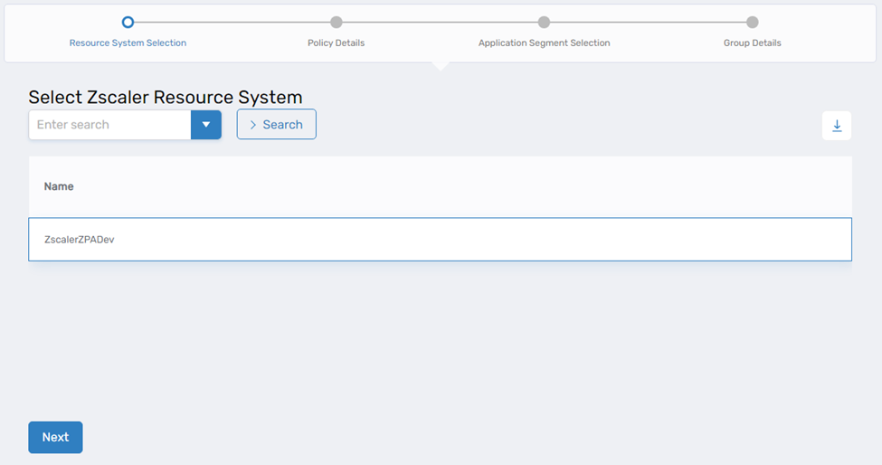This screenshot has height=465, width=882.
Task: Click the Next button
Action: [x=55, y=437]
